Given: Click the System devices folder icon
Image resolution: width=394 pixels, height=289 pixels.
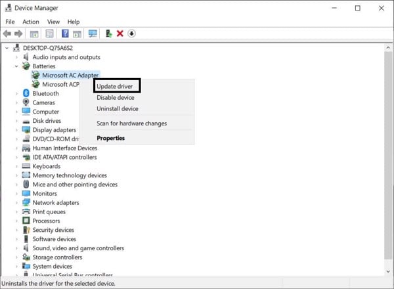Looking at the screenshot, I should point(26,266).
